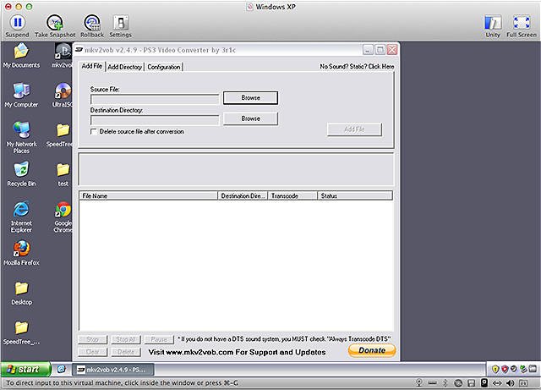
Task: Select the My Documents desktop icon
Action: tap(21, 55)
